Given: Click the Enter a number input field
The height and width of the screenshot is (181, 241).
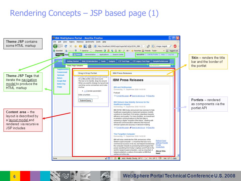Looking at the screenshot, I should (x=88, y=97).
